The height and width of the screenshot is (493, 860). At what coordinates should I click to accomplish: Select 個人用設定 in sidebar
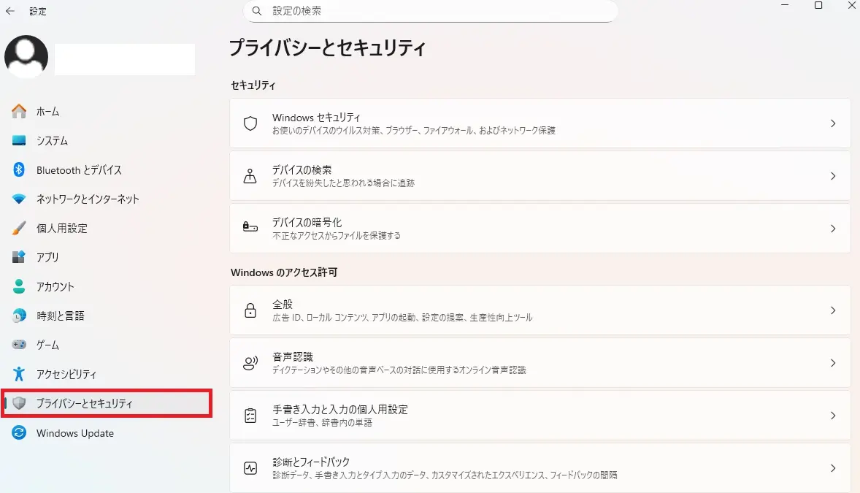point(107,228)
